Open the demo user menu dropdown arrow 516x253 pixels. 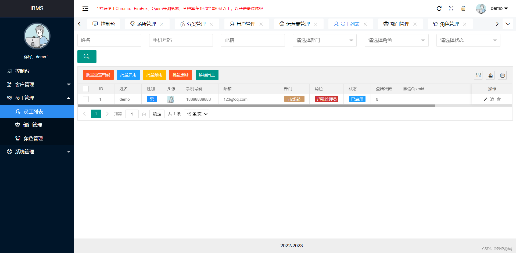pyautogui.click(x=506, y=9)
